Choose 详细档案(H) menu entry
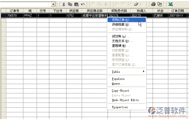189x121 pixels. click(127, 25)
